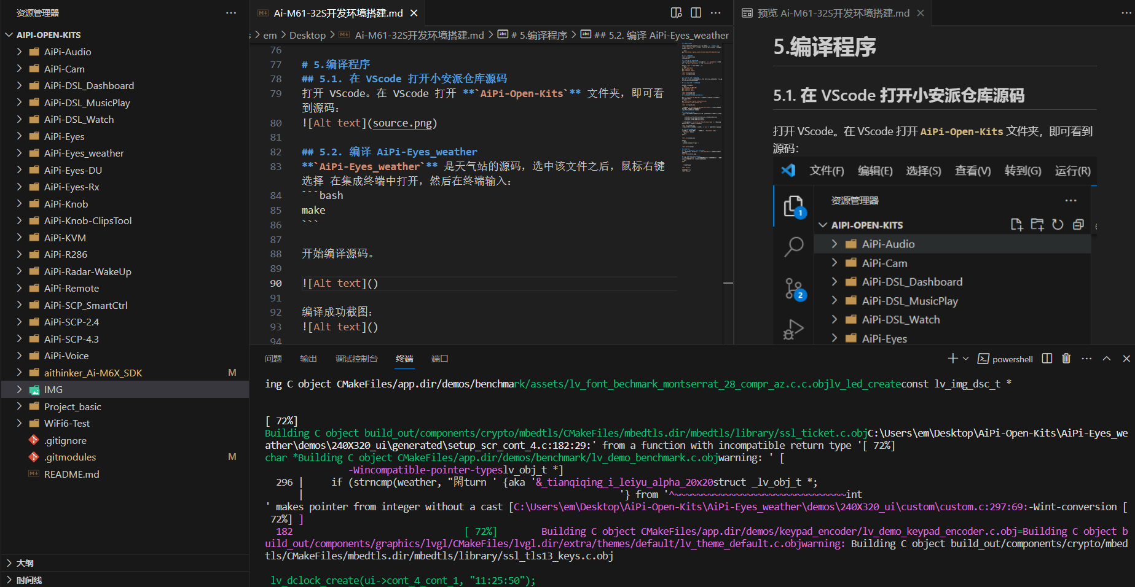Image resolution: width=1135 pixels, height=587 pixels.
Task: Click the M badge beside .gitmodules
Action: click(x=232, y=457)
